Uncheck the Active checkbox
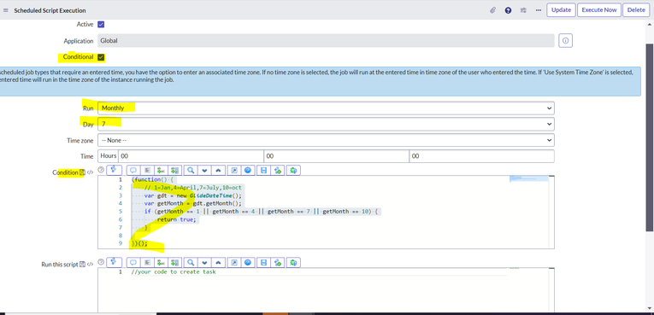Screen dimensions: 654x315 pyautogui.click(x=101, y=25)
